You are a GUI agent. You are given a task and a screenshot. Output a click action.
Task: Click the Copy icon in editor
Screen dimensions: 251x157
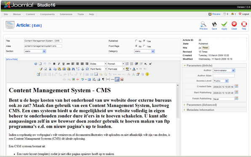click(x=55, y=69)
